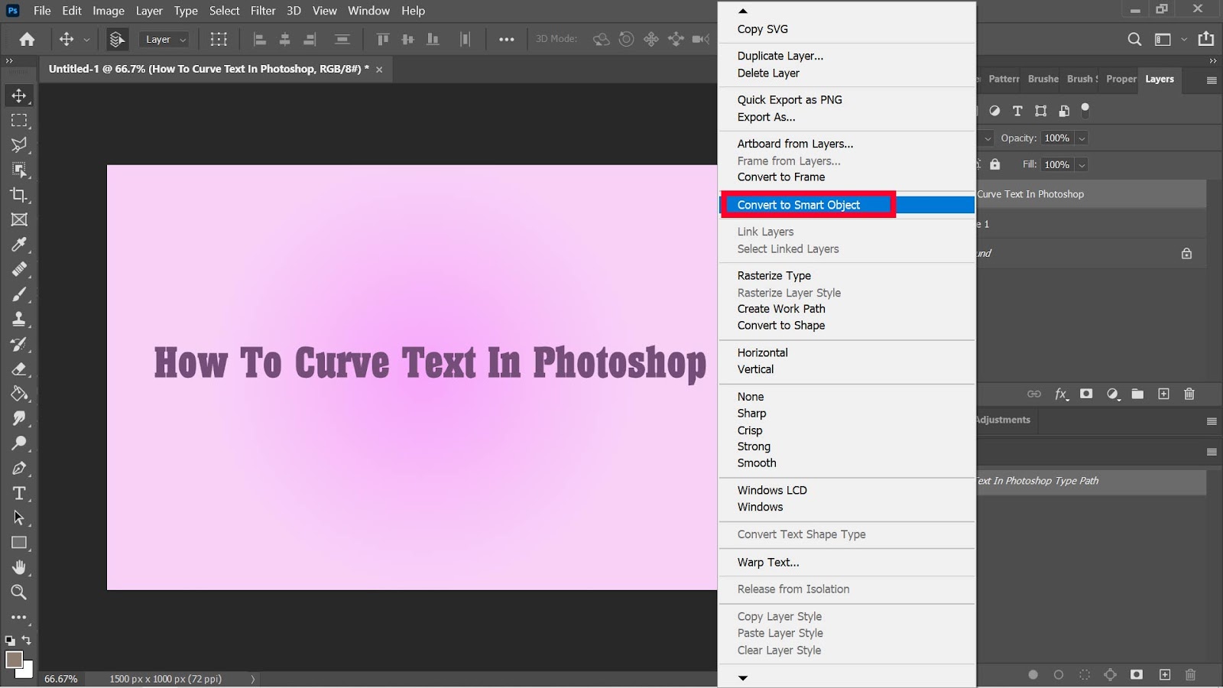
Task: Choose Convert to Smart Object
Action: pyautogui.click(x=799, y=205)
